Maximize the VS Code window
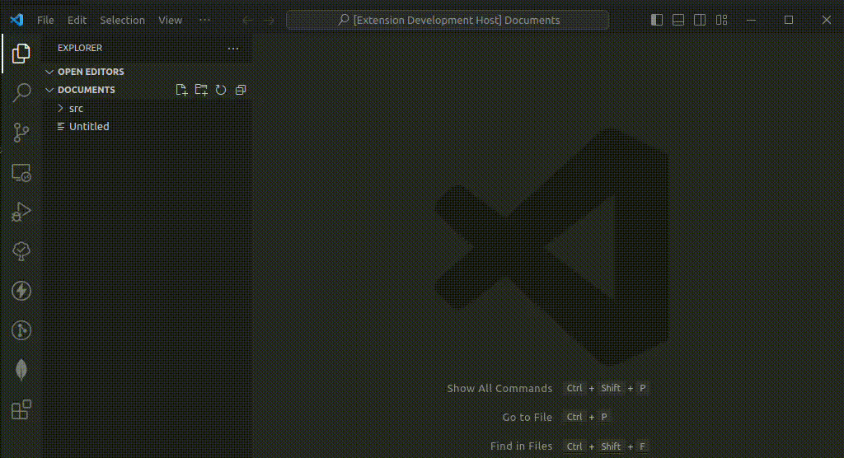Viewport: 844px width, 458px height. point(789,20)
